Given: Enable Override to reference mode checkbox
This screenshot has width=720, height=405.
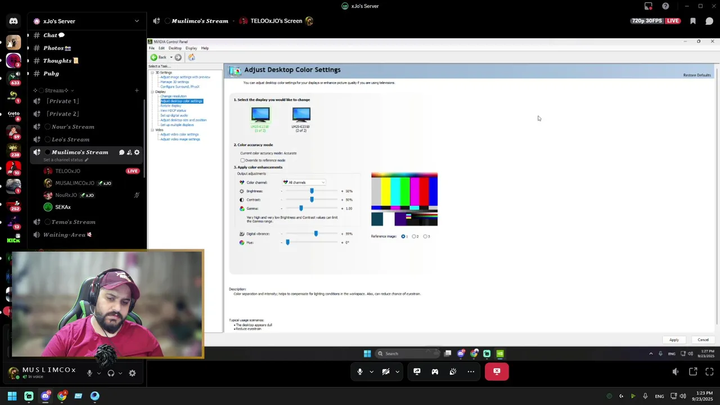Looking at the screenshot, I should coord(242,160).
